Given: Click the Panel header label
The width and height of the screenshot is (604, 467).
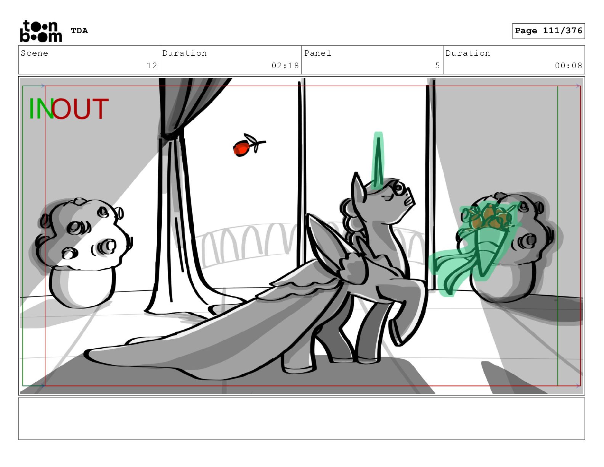Looking at the screenshot, I should [x=318, y=53].
